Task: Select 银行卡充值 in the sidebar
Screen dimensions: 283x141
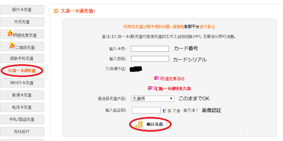Action: (x=22, y=10)
